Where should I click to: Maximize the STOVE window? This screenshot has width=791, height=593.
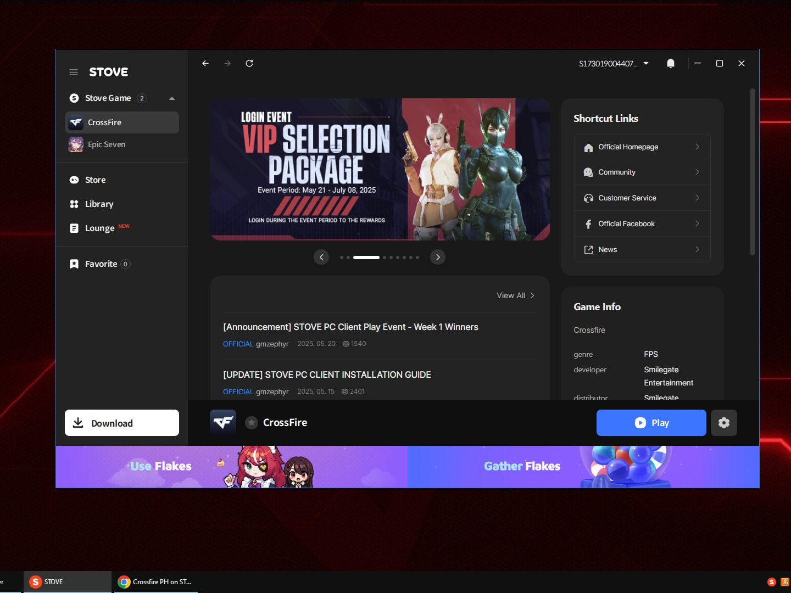click(x=720, y=63)
